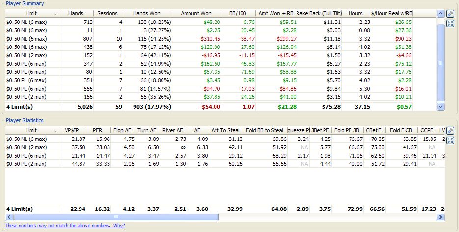Image resolution: width=459 pixels, height=232 pixels.
Task: Sort summary by Amount Won column
Action: [x=196, y=13]
